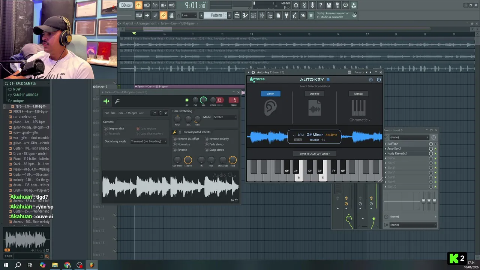Click the Save project floppy icon
Image resolution: width=480 pixels, height=270 pixels.
(x=329, y=5)
